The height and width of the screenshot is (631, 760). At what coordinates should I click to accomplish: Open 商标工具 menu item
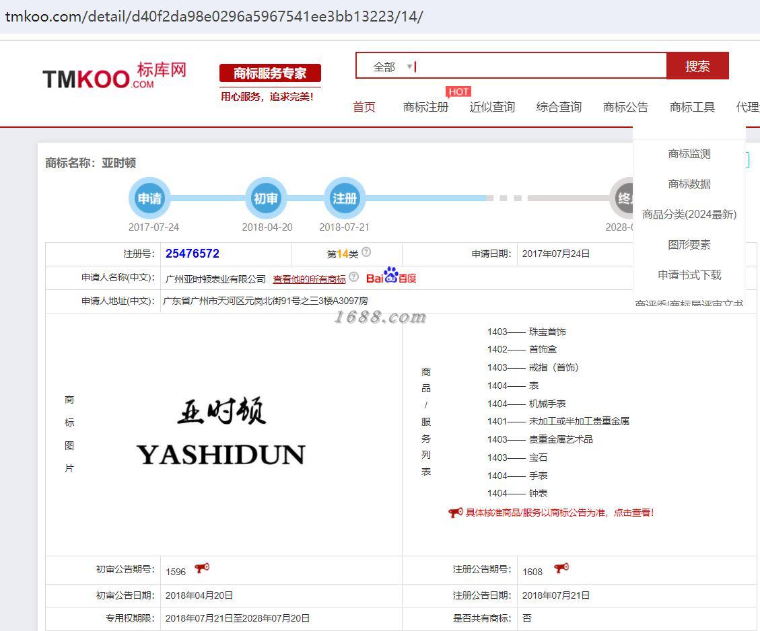pos(692,106)
